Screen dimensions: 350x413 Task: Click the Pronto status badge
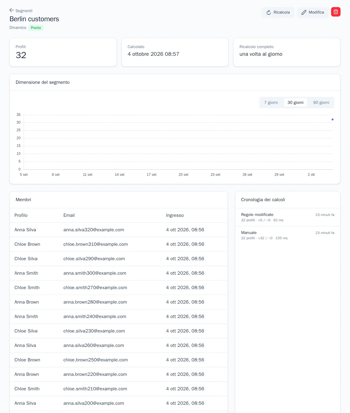pyautogui.click(x=36, y=28)
